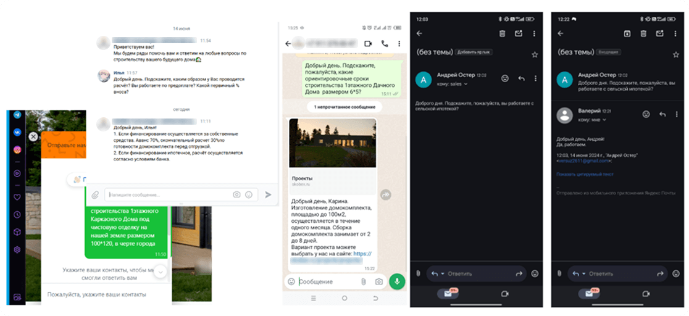
Task: Click 'Показать цитируемый текст' link
Action: coord(585,174)
